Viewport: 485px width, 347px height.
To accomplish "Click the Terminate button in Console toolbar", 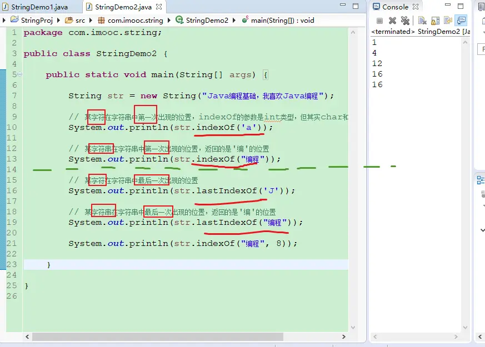I will pyautogui.click(x=380, y=21).
